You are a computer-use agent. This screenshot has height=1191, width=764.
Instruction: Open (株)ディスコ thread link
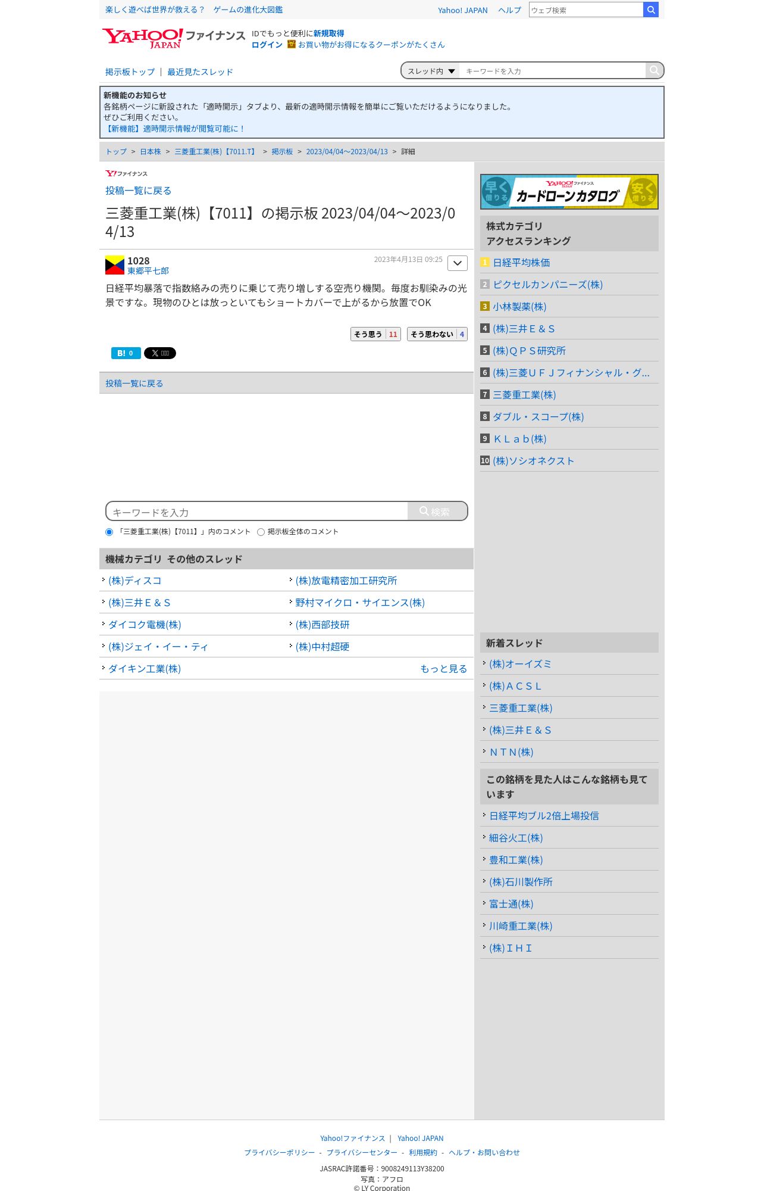pyautogui.click(x=134, y=581)
